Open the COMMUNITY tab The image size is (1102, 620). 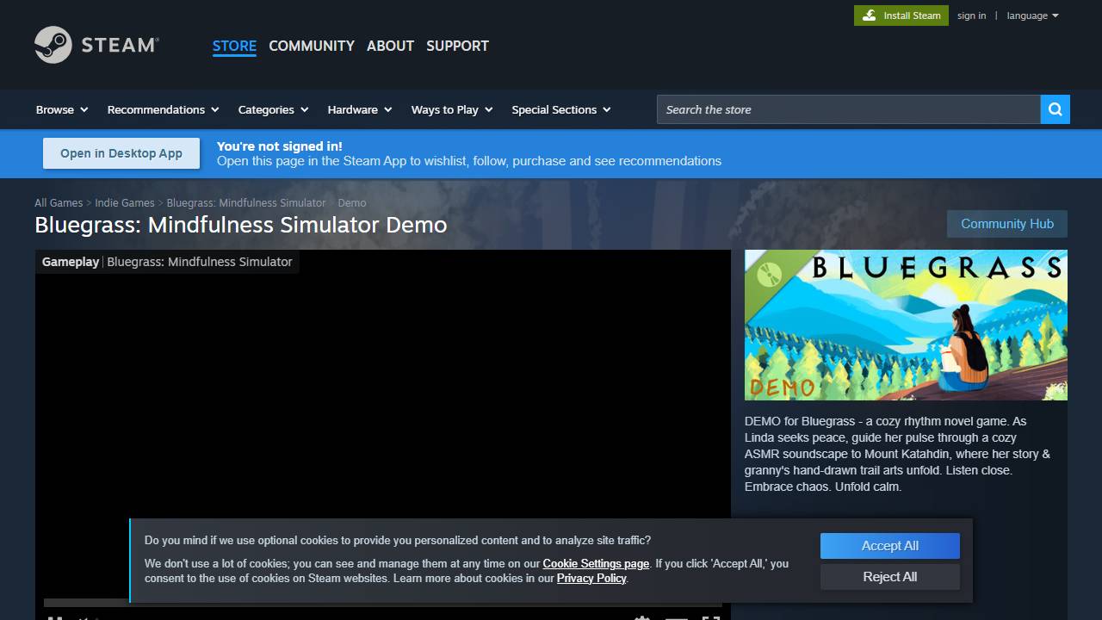click(312, 46)
